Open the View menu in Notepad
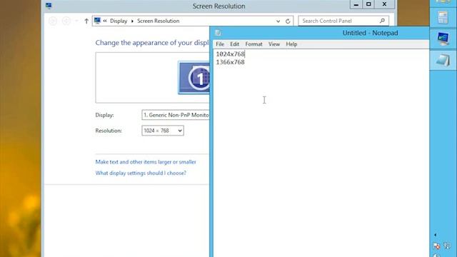457x257 pixels. (274, 44)
